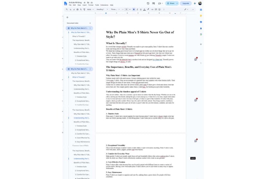Jump to 'What Is Threadly?' under first tab
Viewport: 266px width, 179px height.
[x=79, y=36]
